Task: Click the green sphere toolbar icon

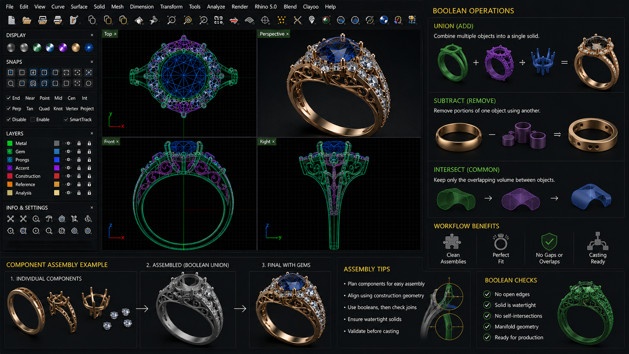Action: coord(326,20)
